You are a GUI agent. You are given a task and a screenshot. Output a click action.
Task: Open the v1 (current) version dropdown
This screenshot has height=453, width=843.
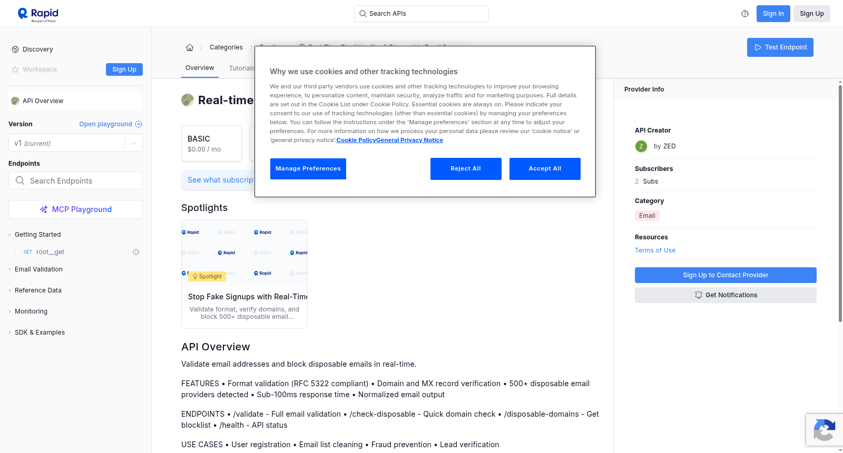(x=75, y=143)
